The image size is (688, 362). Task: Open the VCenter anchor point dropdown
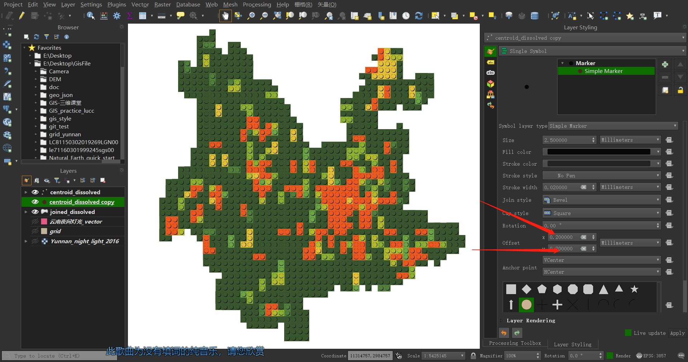coord(601,260)
